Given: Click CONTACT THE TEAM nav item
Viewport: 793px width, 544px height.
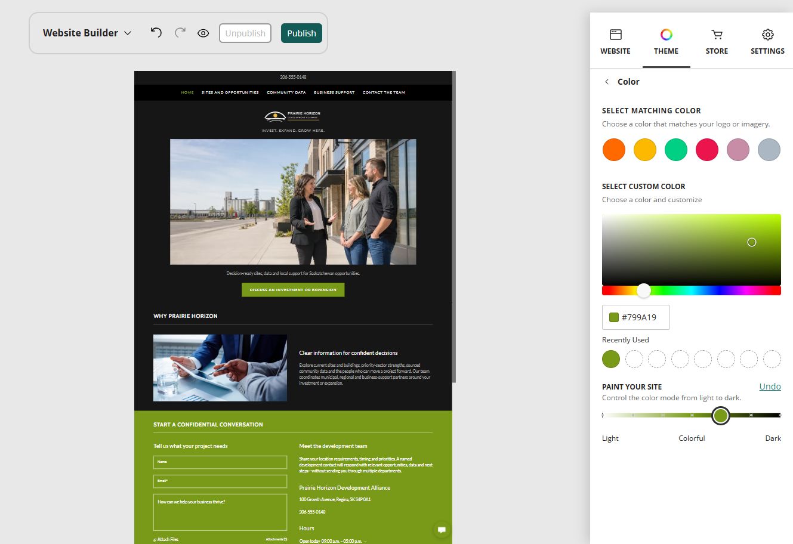Looking at the screenshot, I should coord(384,92).
